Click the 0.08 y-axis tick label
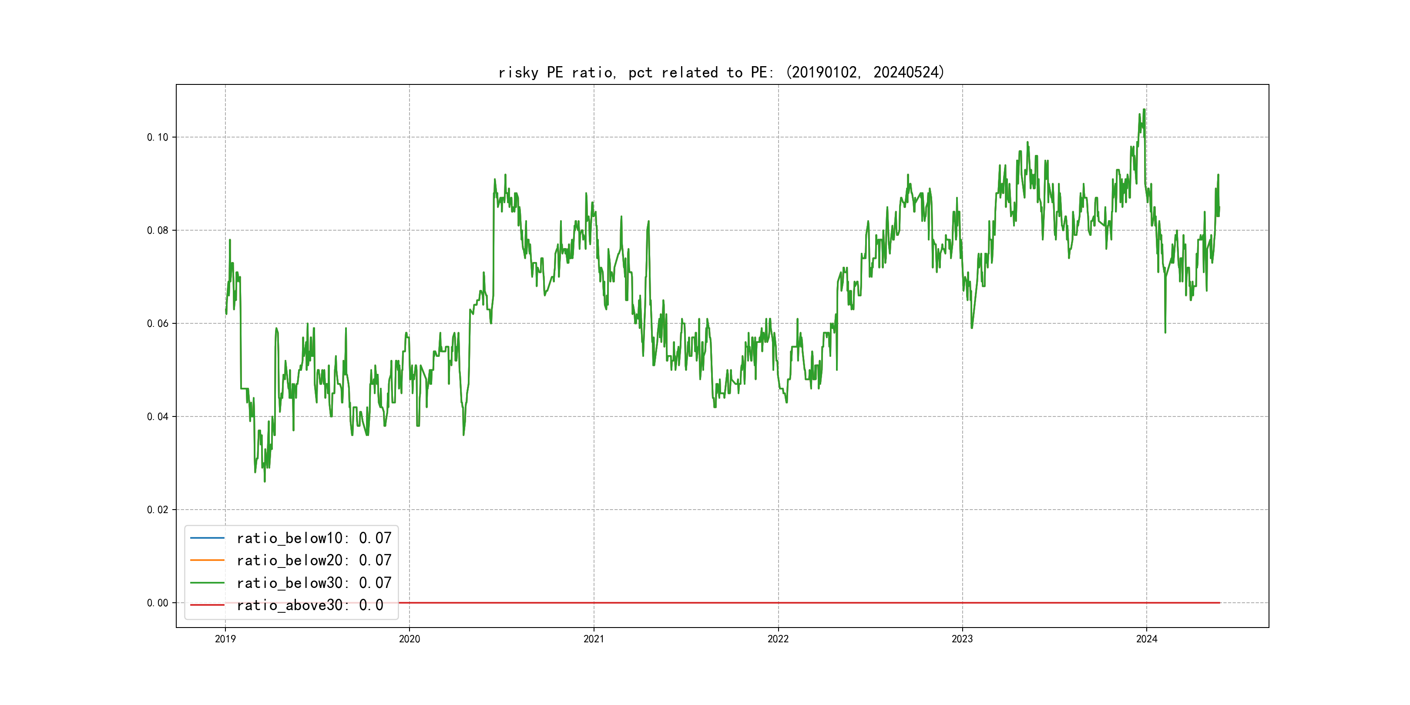 pos(158,231)
